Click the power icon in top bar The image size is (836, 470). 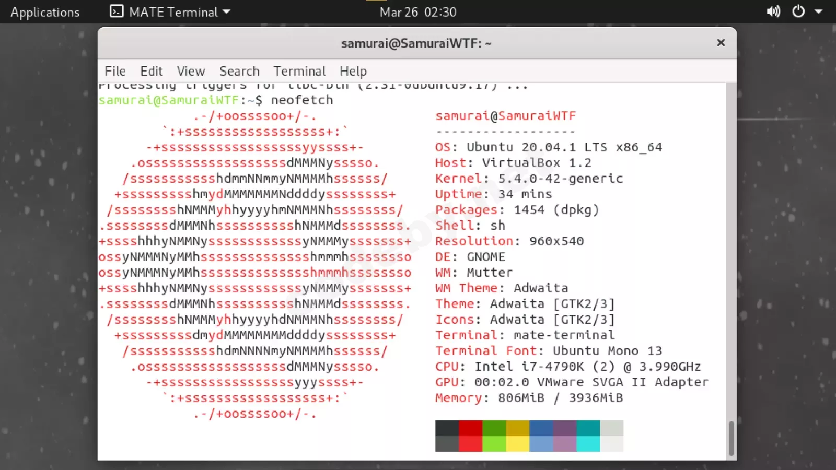pyautogui.click(x=798, y=11)
